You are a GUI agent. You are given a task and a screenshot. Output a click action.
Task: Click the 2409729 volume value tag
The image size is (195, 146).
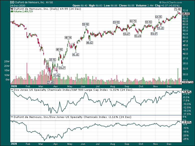pos(188,82)
